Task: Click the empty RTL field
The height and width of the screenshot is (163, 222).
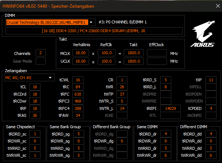Action: click(171, 115)
